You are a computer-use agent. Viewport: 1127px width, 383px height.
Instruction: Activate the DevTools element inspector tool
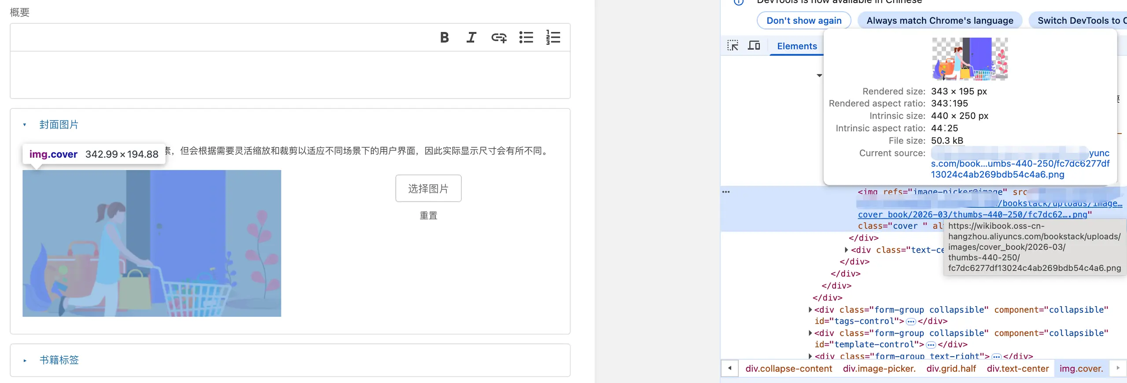pos(733,46)
